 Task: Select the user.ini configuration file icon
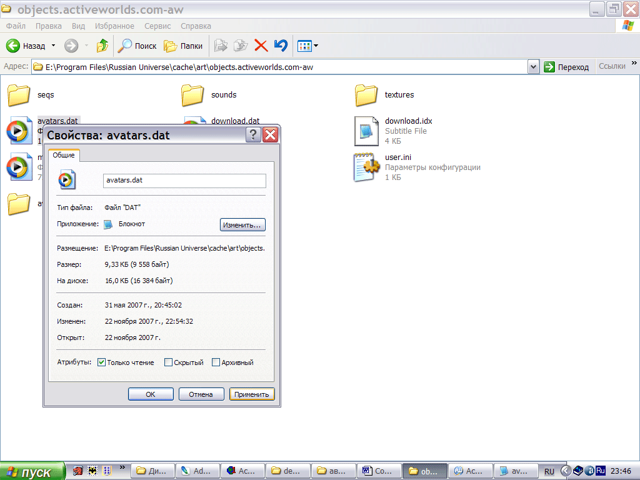coord(366,167)
